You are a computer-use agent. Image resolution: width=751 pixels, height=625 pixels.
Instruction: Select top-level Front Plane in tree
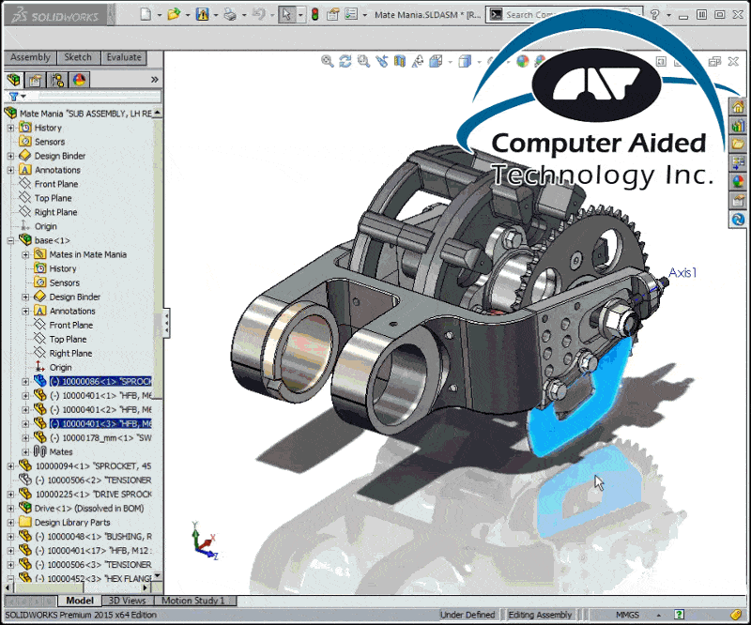tap(56, 184)
